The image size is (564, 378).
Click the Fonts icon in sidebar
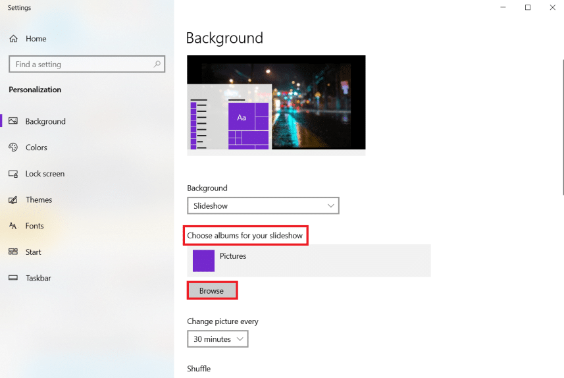point(13,226)
